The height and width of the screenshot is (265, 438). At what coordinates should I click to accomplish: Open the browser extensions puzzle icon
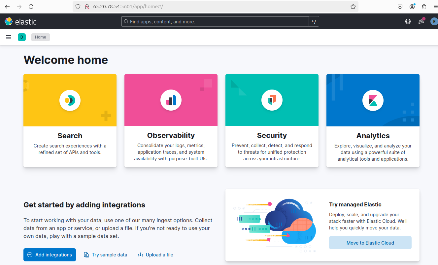pos(424,7)
